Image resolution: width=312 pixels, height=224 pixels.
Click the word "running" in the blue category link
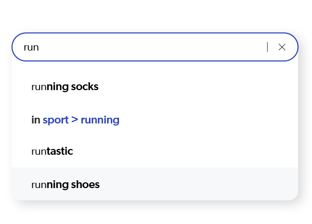100,120
